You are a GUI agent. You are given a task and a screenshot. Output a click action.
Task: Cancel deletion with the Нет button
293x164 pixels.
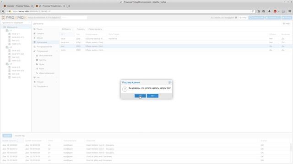[152, 96]
